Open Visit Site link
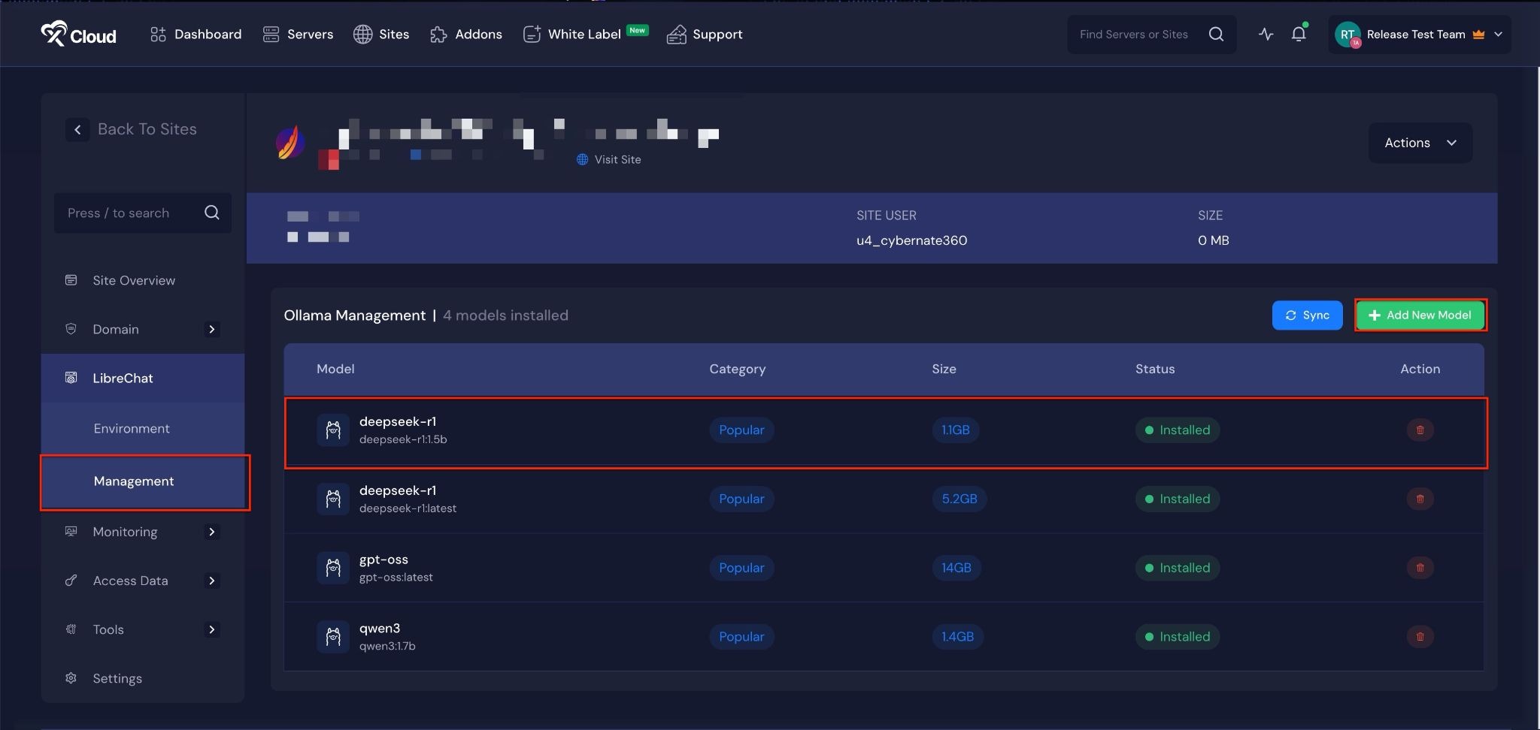This screenshot has width=1540, height=730. pyautogui.click(x=609, y=159)
